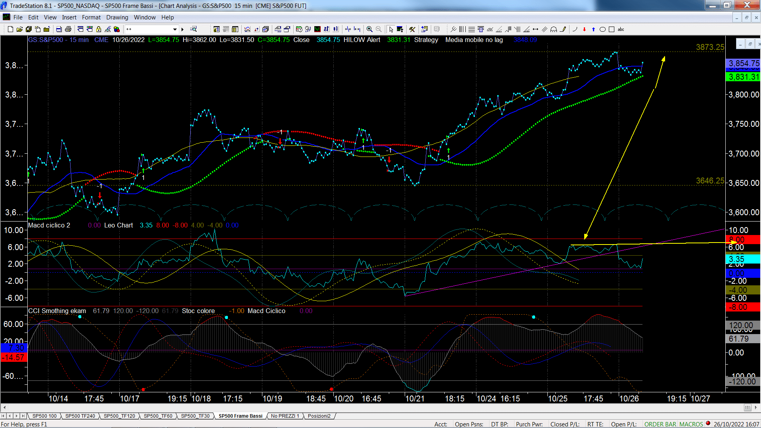This screenshot has width=761, height=428.
Task: Select the red down arrow tool
Action: coord(584,29)
